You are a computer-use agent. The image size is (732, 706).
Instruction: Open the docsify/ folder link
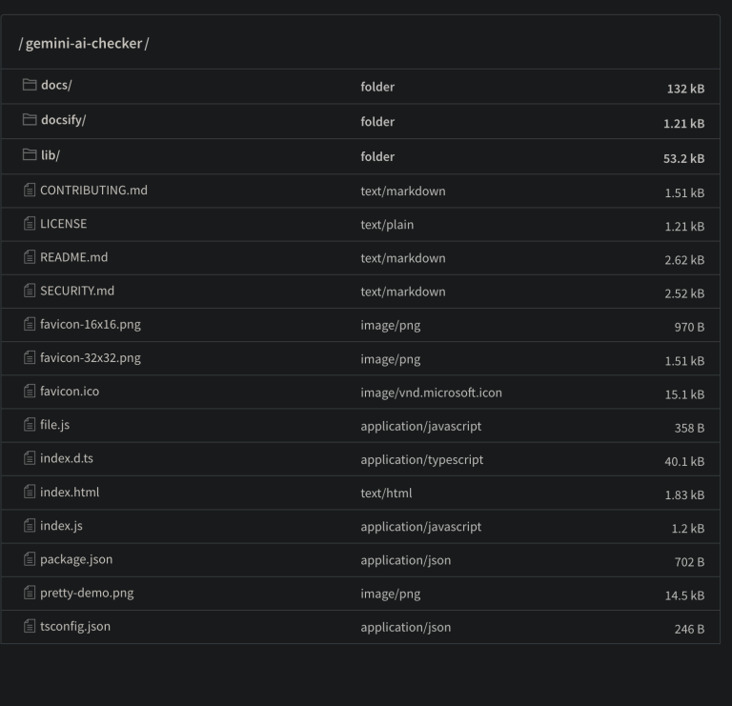click(x=63, y=120)
